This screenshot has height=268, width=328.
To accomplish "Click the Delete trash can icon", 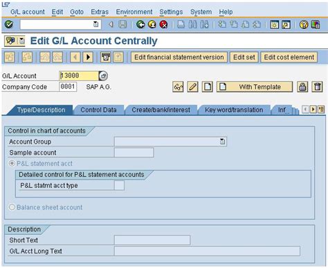I will [317, 87].
